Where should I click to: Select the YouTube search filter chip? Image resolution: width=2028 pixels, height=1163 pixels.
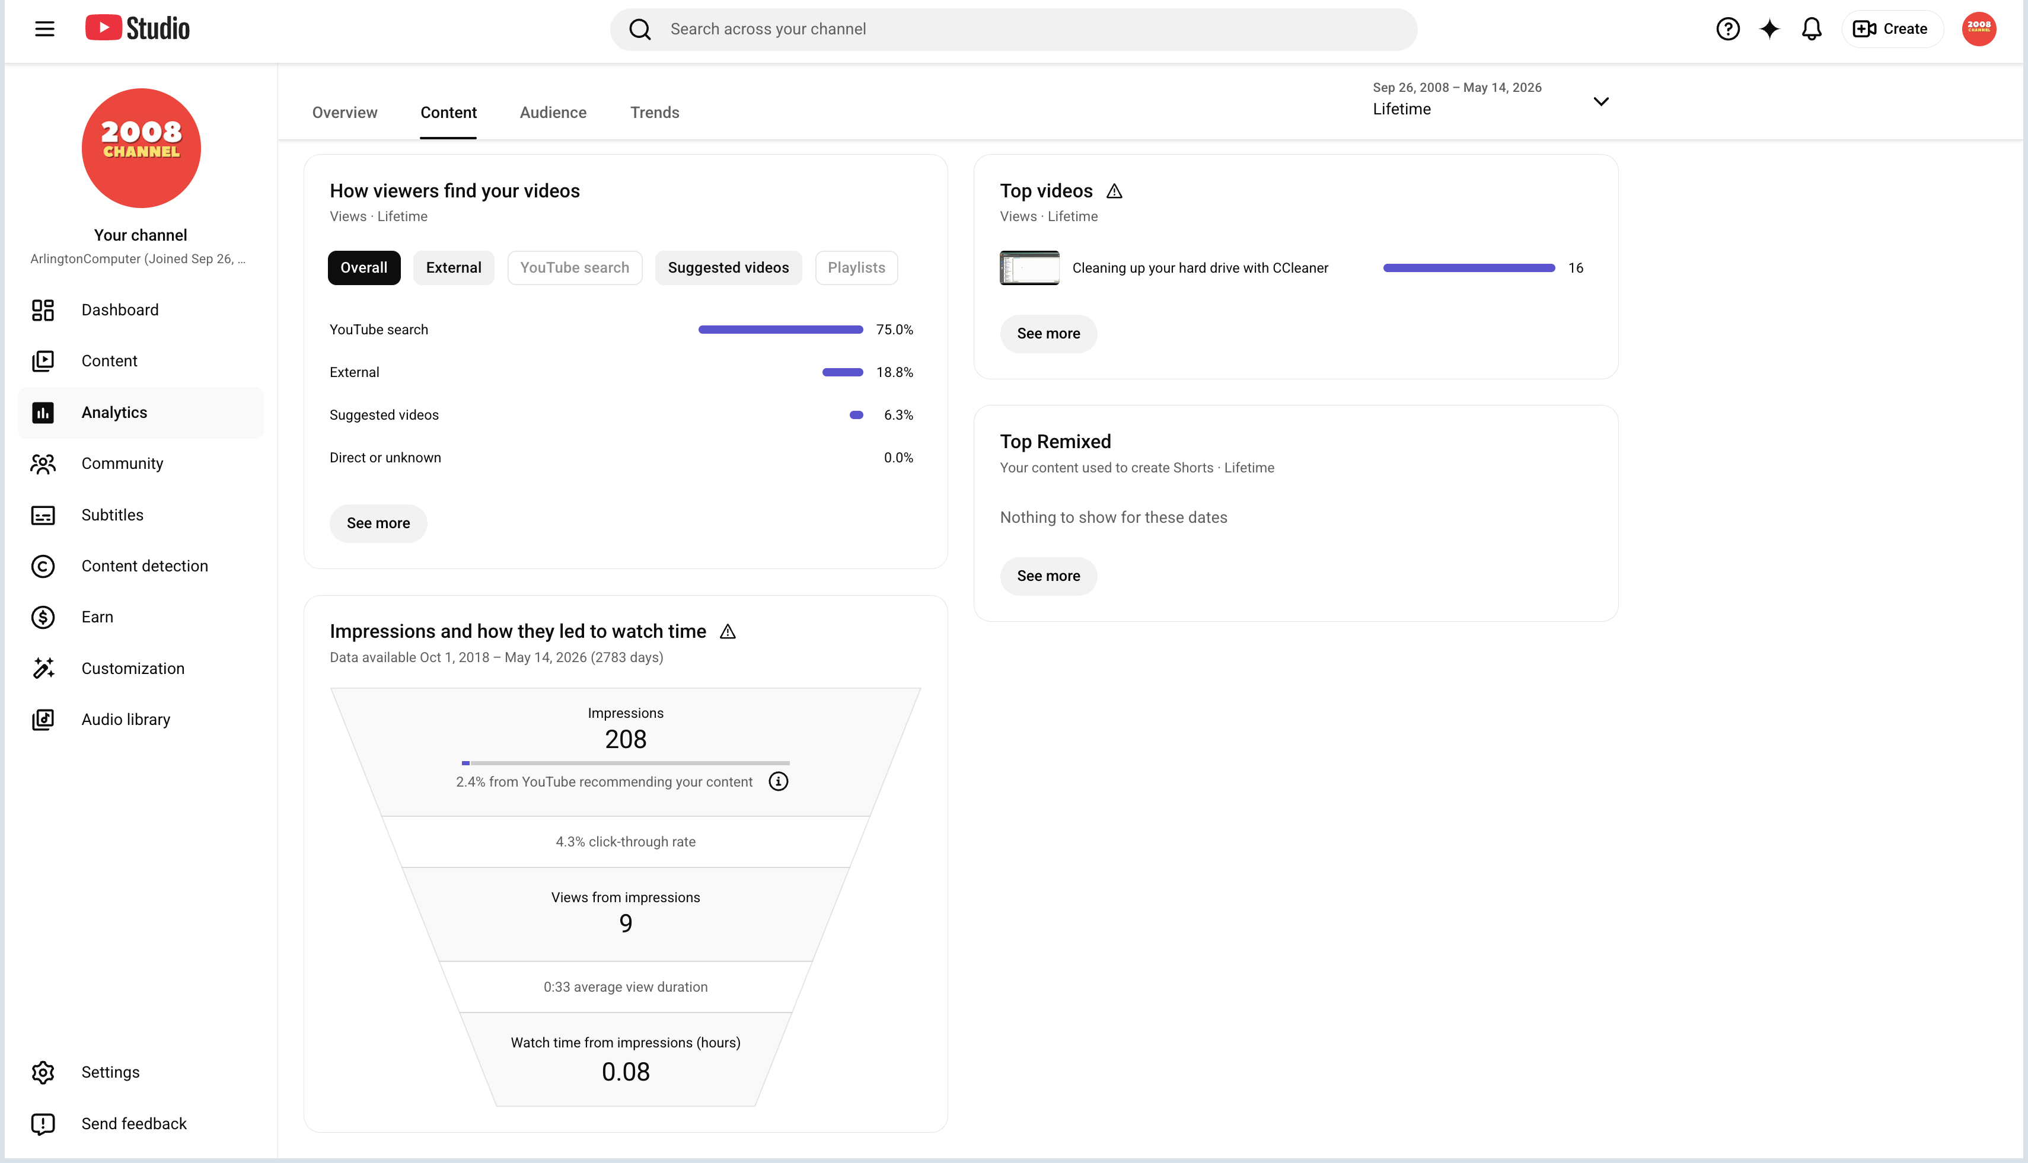click(575, 267)
